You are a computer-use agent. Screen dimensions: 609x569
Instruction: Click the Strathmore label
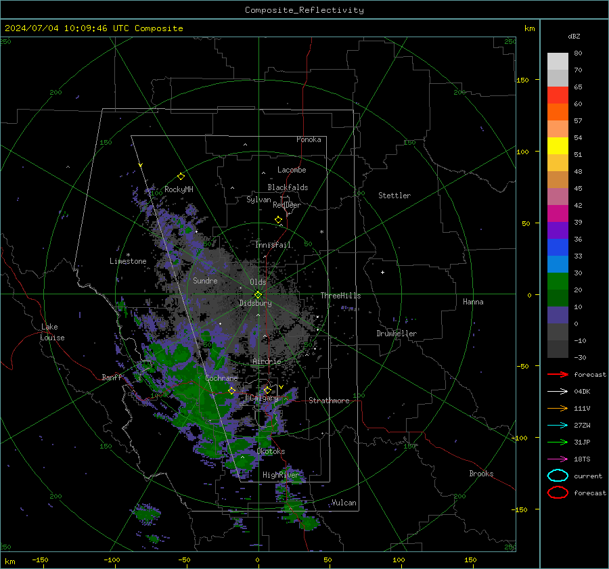329,401
